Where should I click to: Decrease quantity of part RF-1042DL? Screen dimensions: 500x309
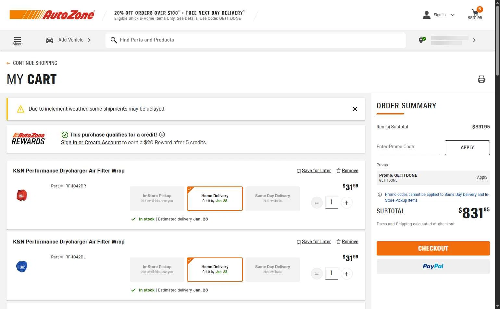(x=317, y=274)
